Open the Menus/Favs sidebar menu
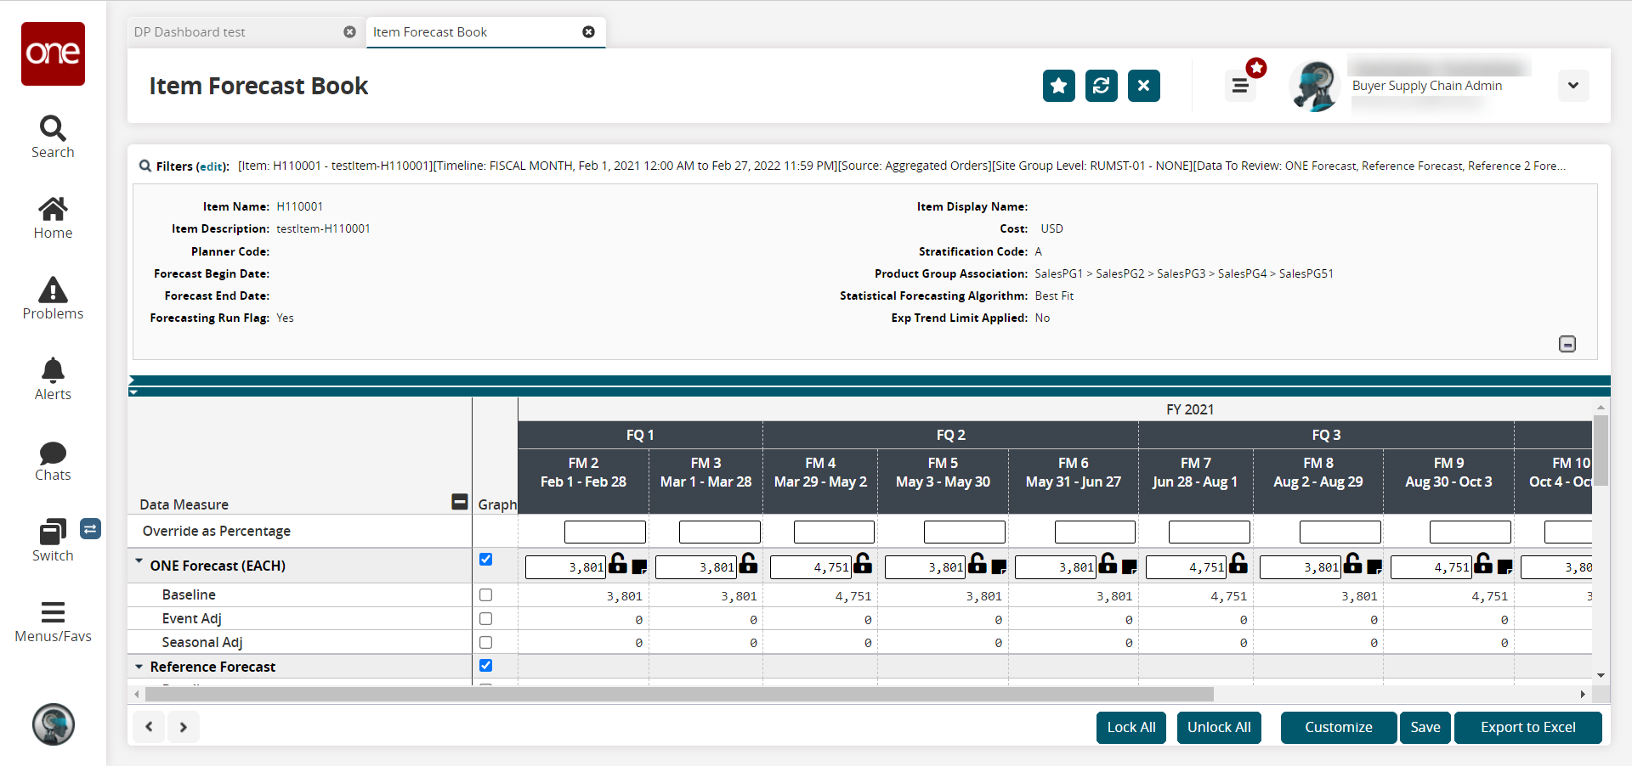The image size is (1632, 766). (x=53, y=621)
